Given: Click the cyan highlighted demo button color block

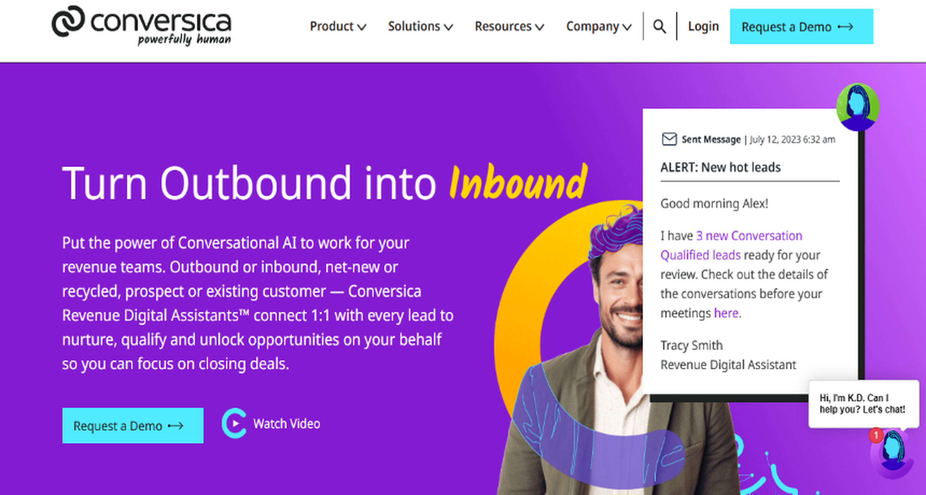Looking at the screenshot, I should click(132, 426).
